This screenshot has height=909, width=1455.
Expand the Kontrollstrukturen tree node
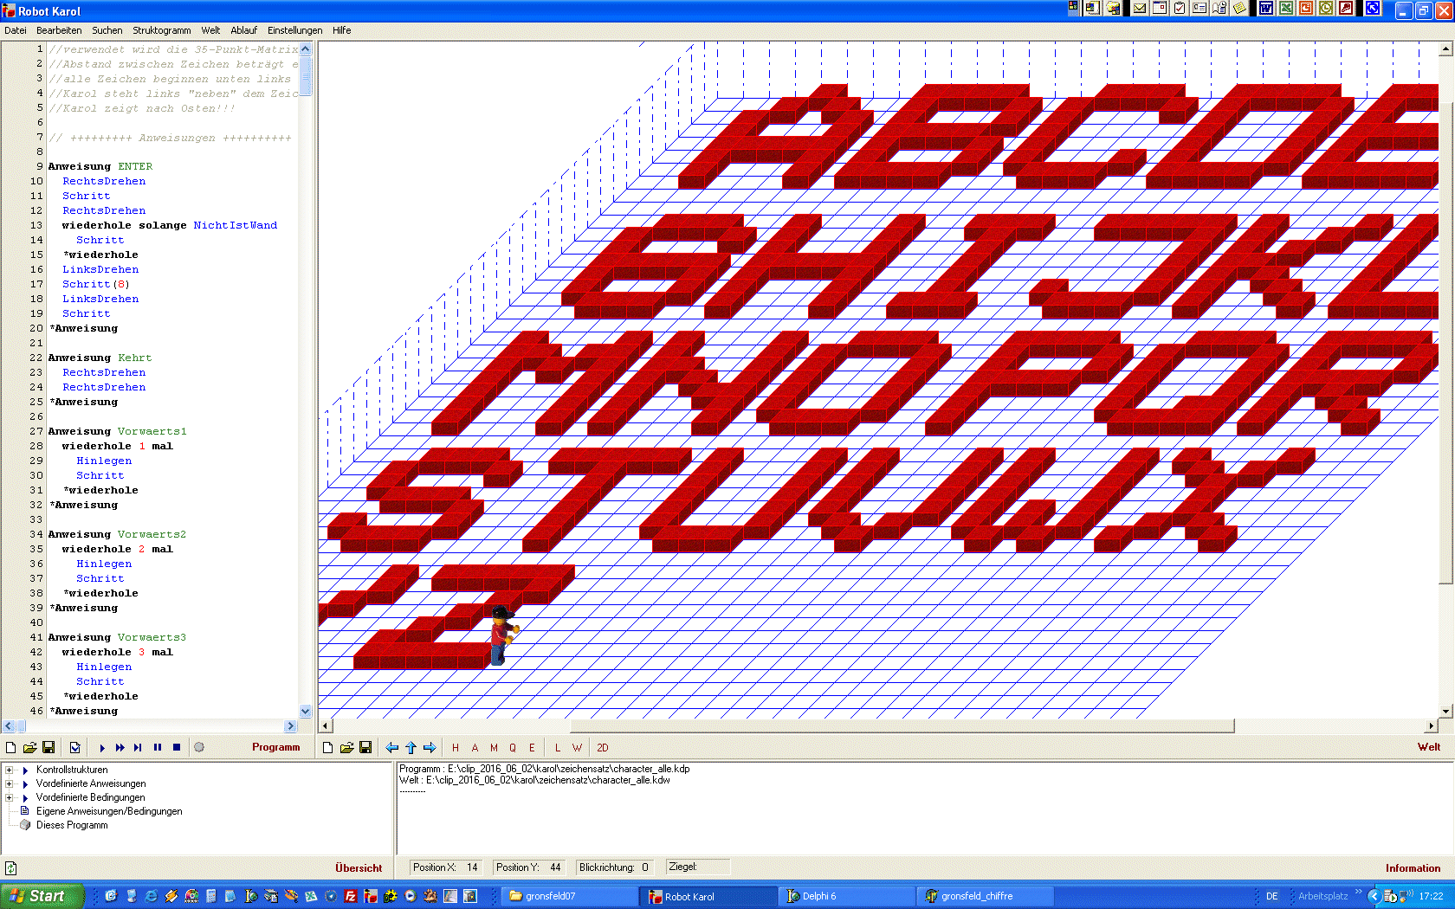click(10, 770)
